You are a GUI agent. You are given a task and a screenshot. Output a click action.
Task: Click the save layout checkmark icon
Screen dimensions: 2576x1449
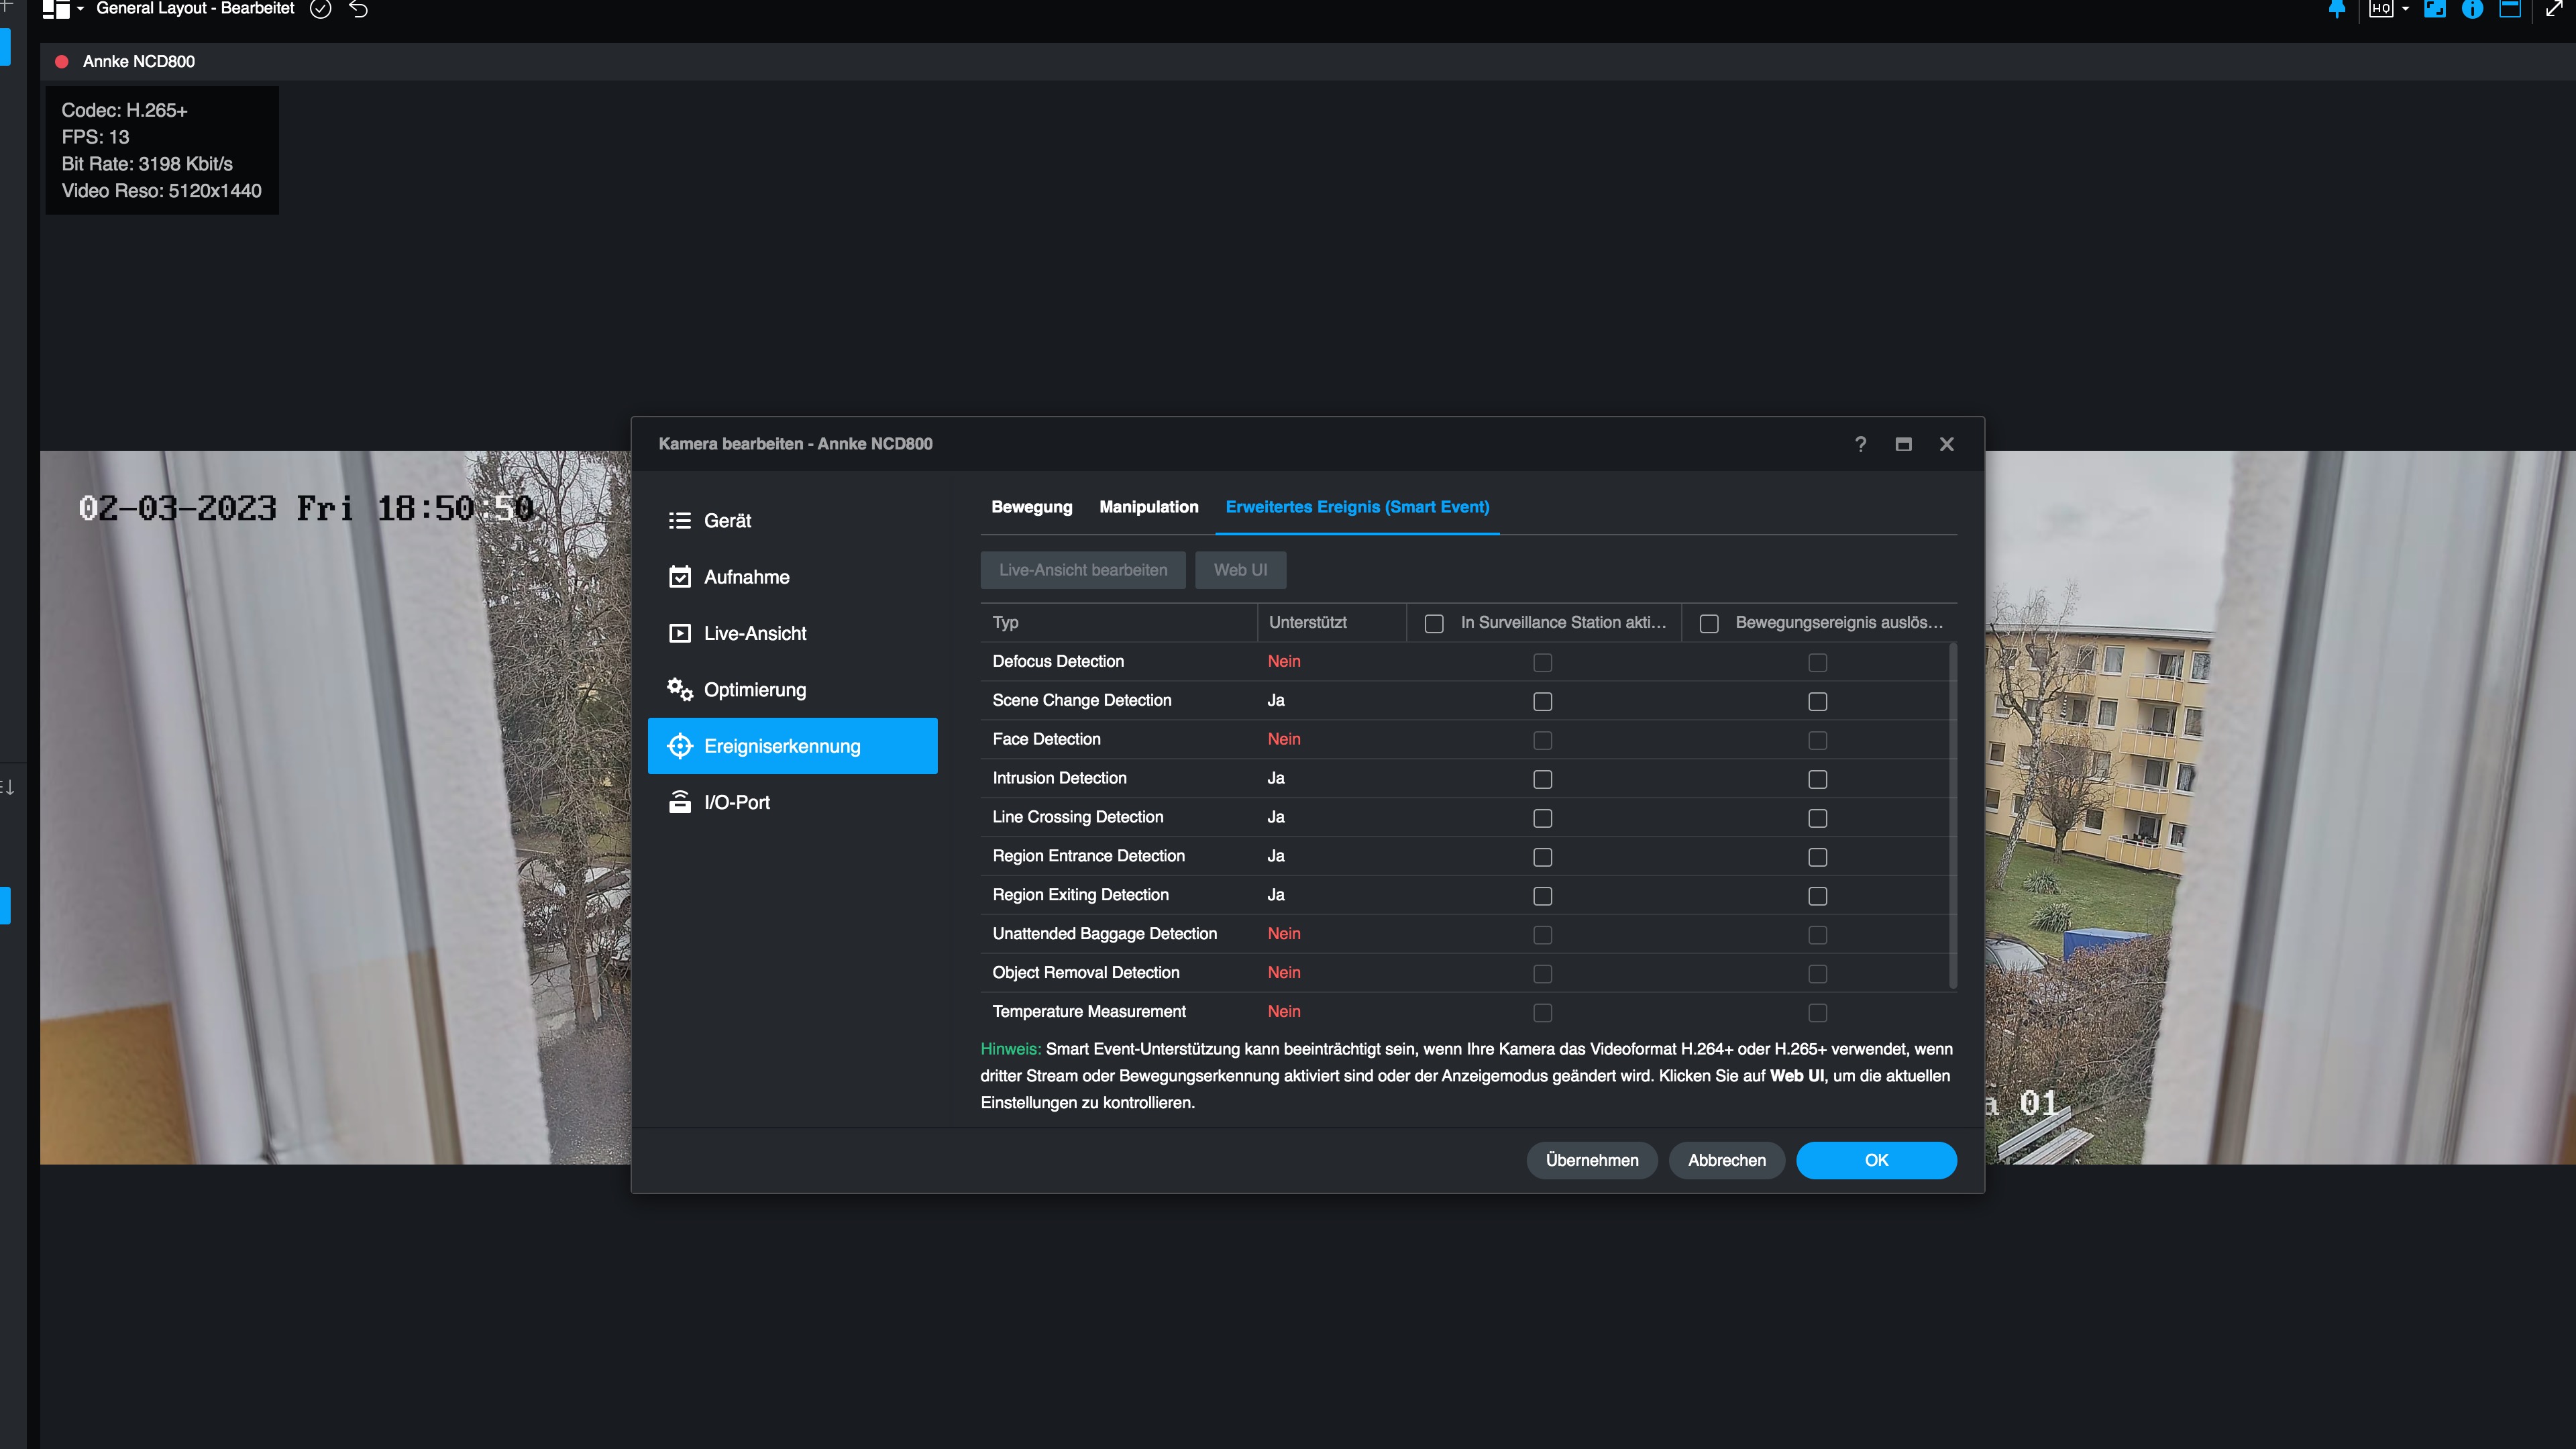pos(320,9)
